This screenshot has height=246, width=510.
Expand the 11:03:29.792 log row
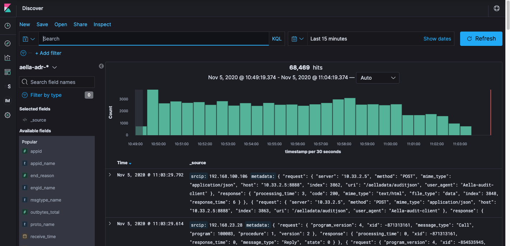pos(110,175)
